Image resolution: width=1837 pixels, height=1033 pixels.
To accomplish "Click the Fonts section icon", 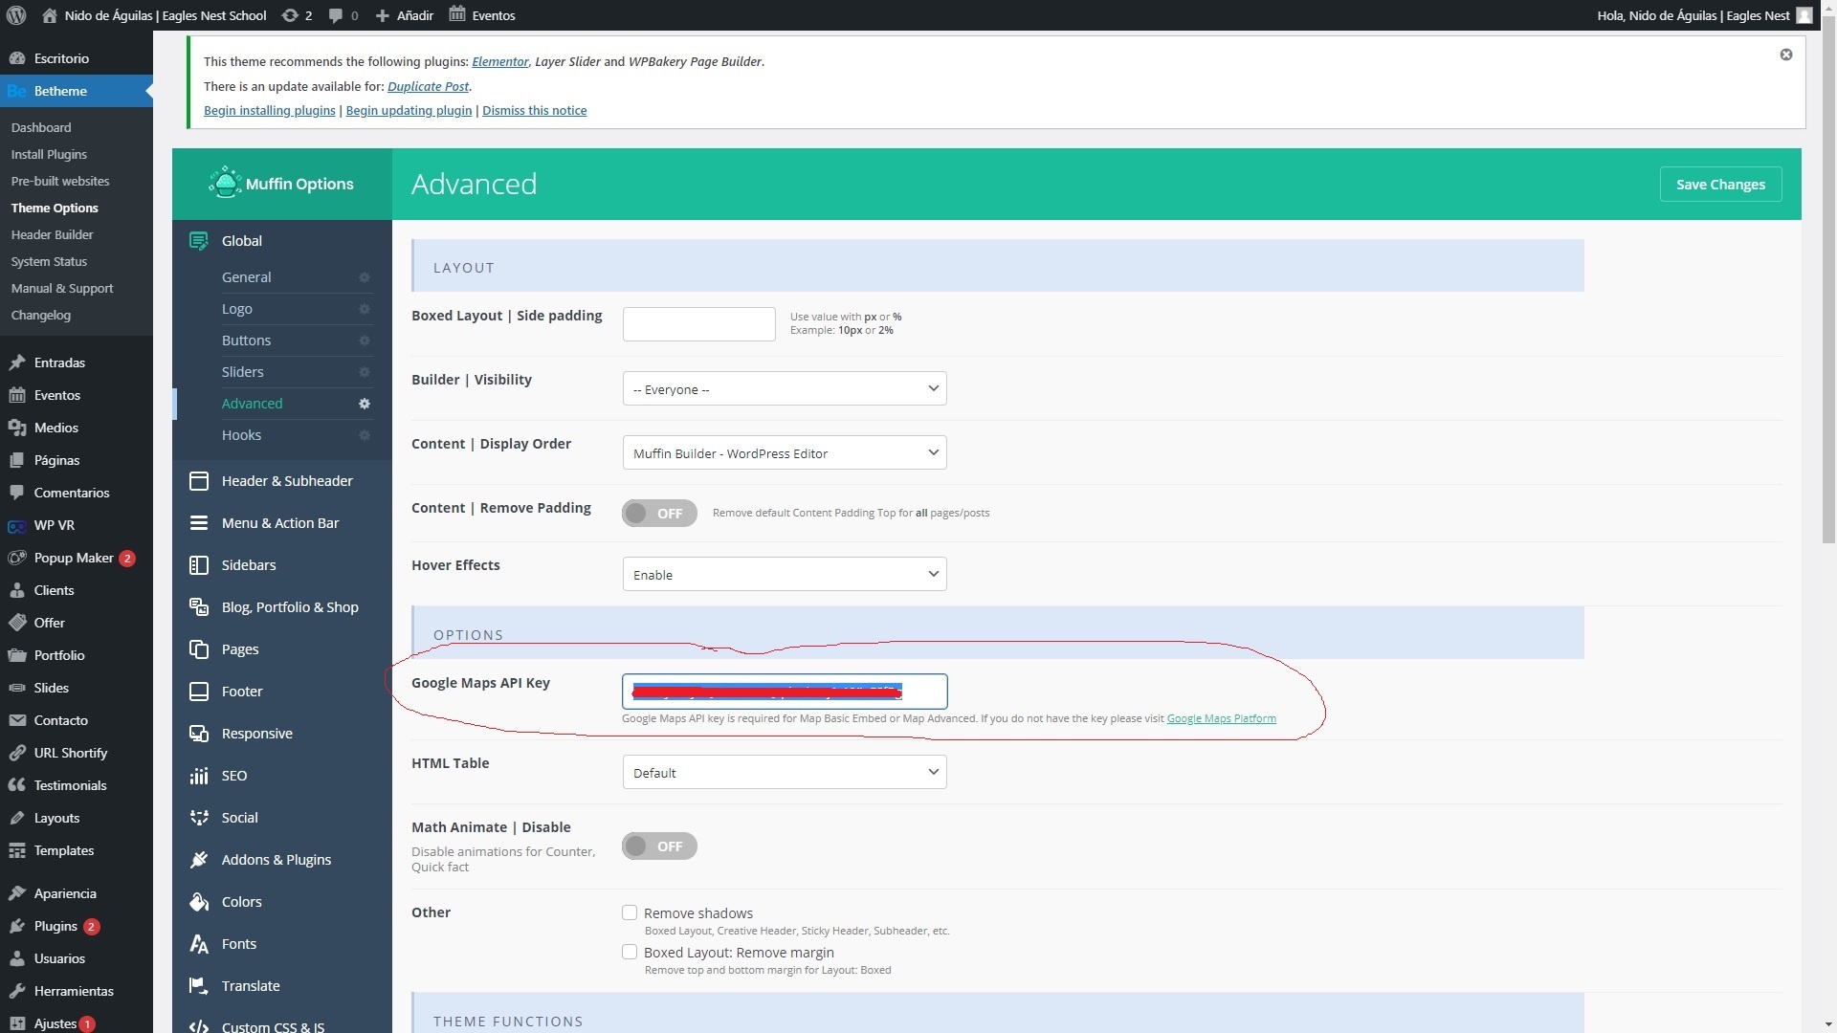I will [199, 944].
